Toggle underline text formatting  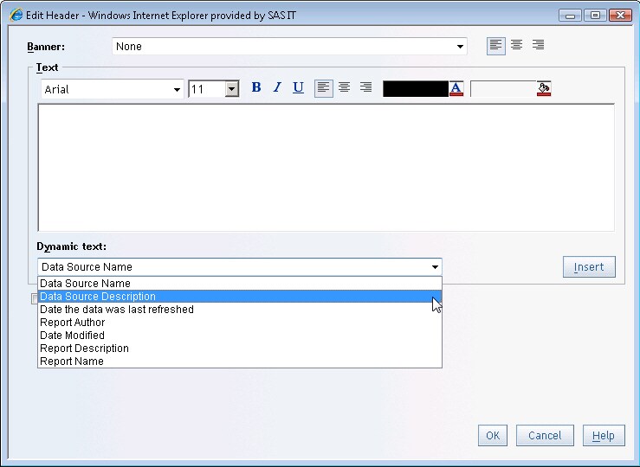click(298, 87)
